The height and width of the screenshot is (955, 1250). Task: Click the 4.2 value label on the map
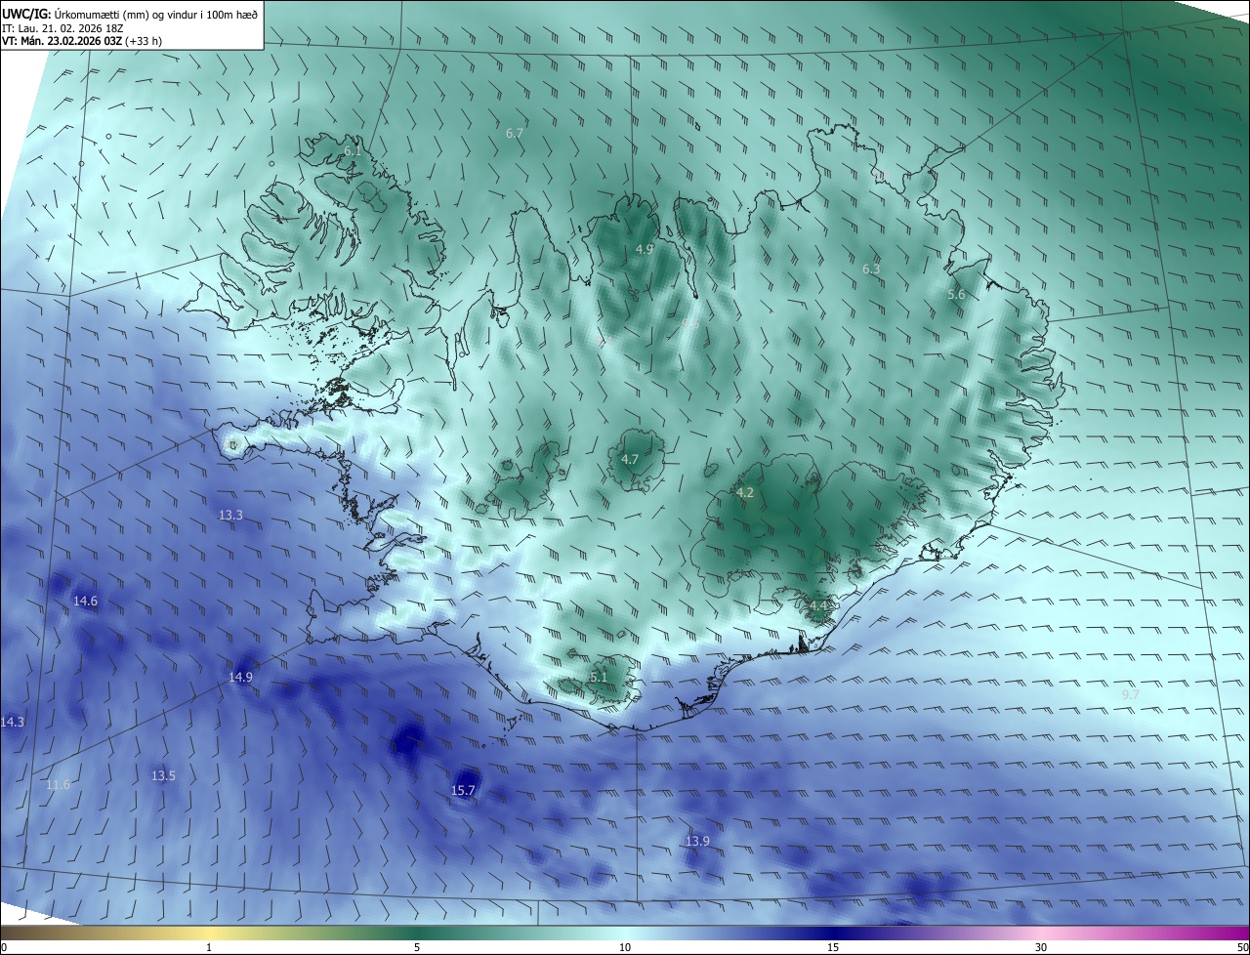pyautogui.click(x=745, y=493)
